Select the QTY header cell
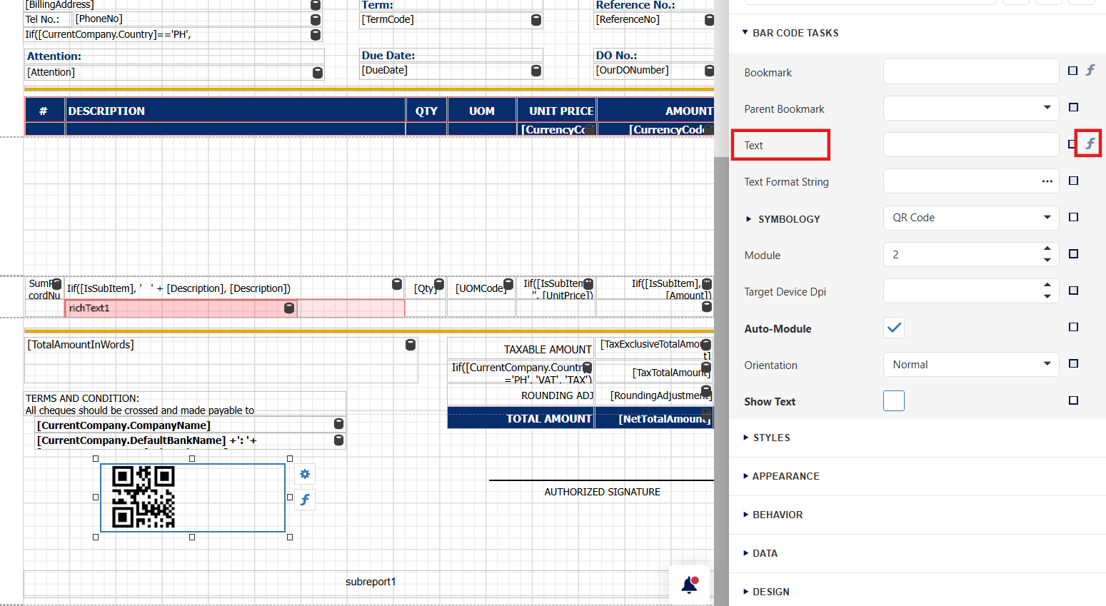1106x606 pixels. point(426,111)
